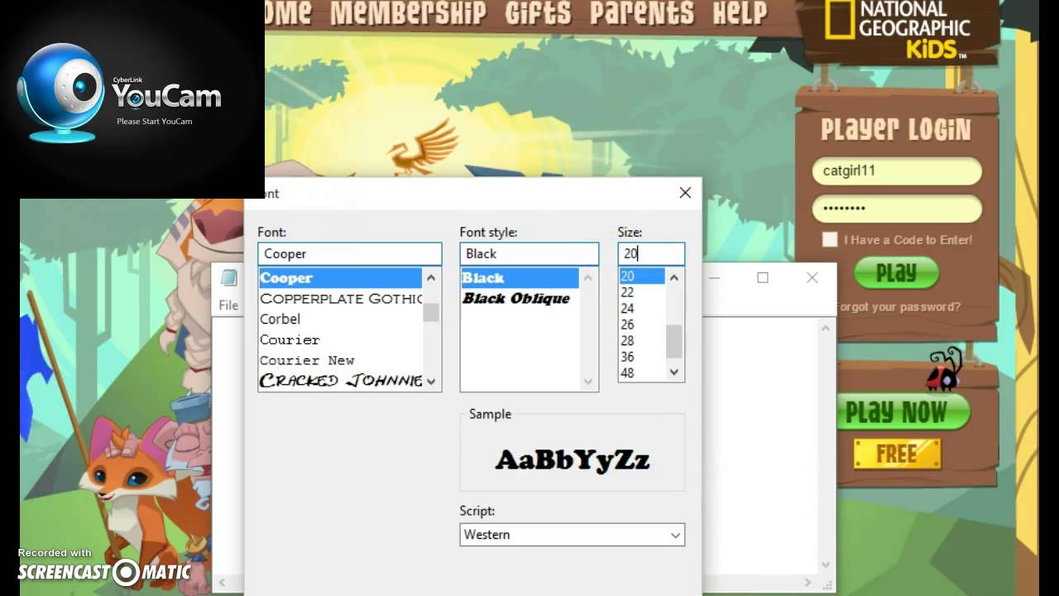Image resolution: width=1059 pixels, height=596 pixels.
Task: Open Forgot your password link
Action: click(x=898, y=306)
